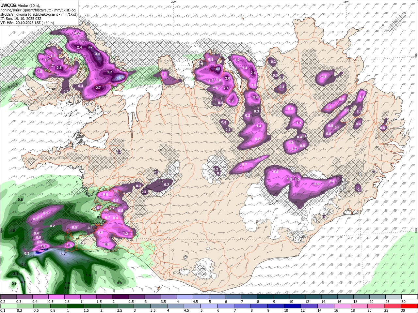This screenshot has width=418, height=313.
Task: Click the '1.6' snow value on the Reykjanes tip
Action: click(x=69, y=245)
